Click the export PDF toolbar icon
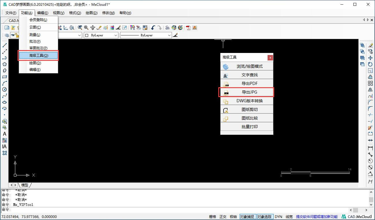The image size is (375, 220). 188,28
